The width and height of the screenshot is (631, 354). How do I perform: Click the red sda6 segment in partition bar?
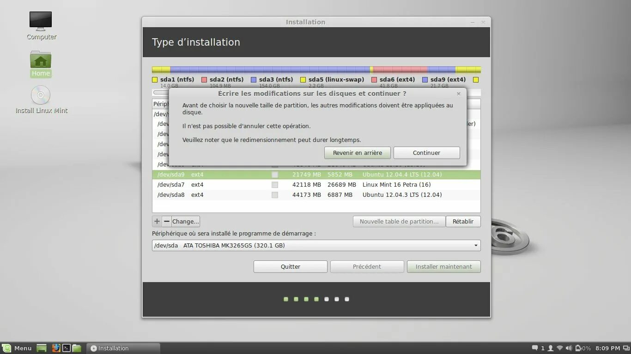pos(400,70)
